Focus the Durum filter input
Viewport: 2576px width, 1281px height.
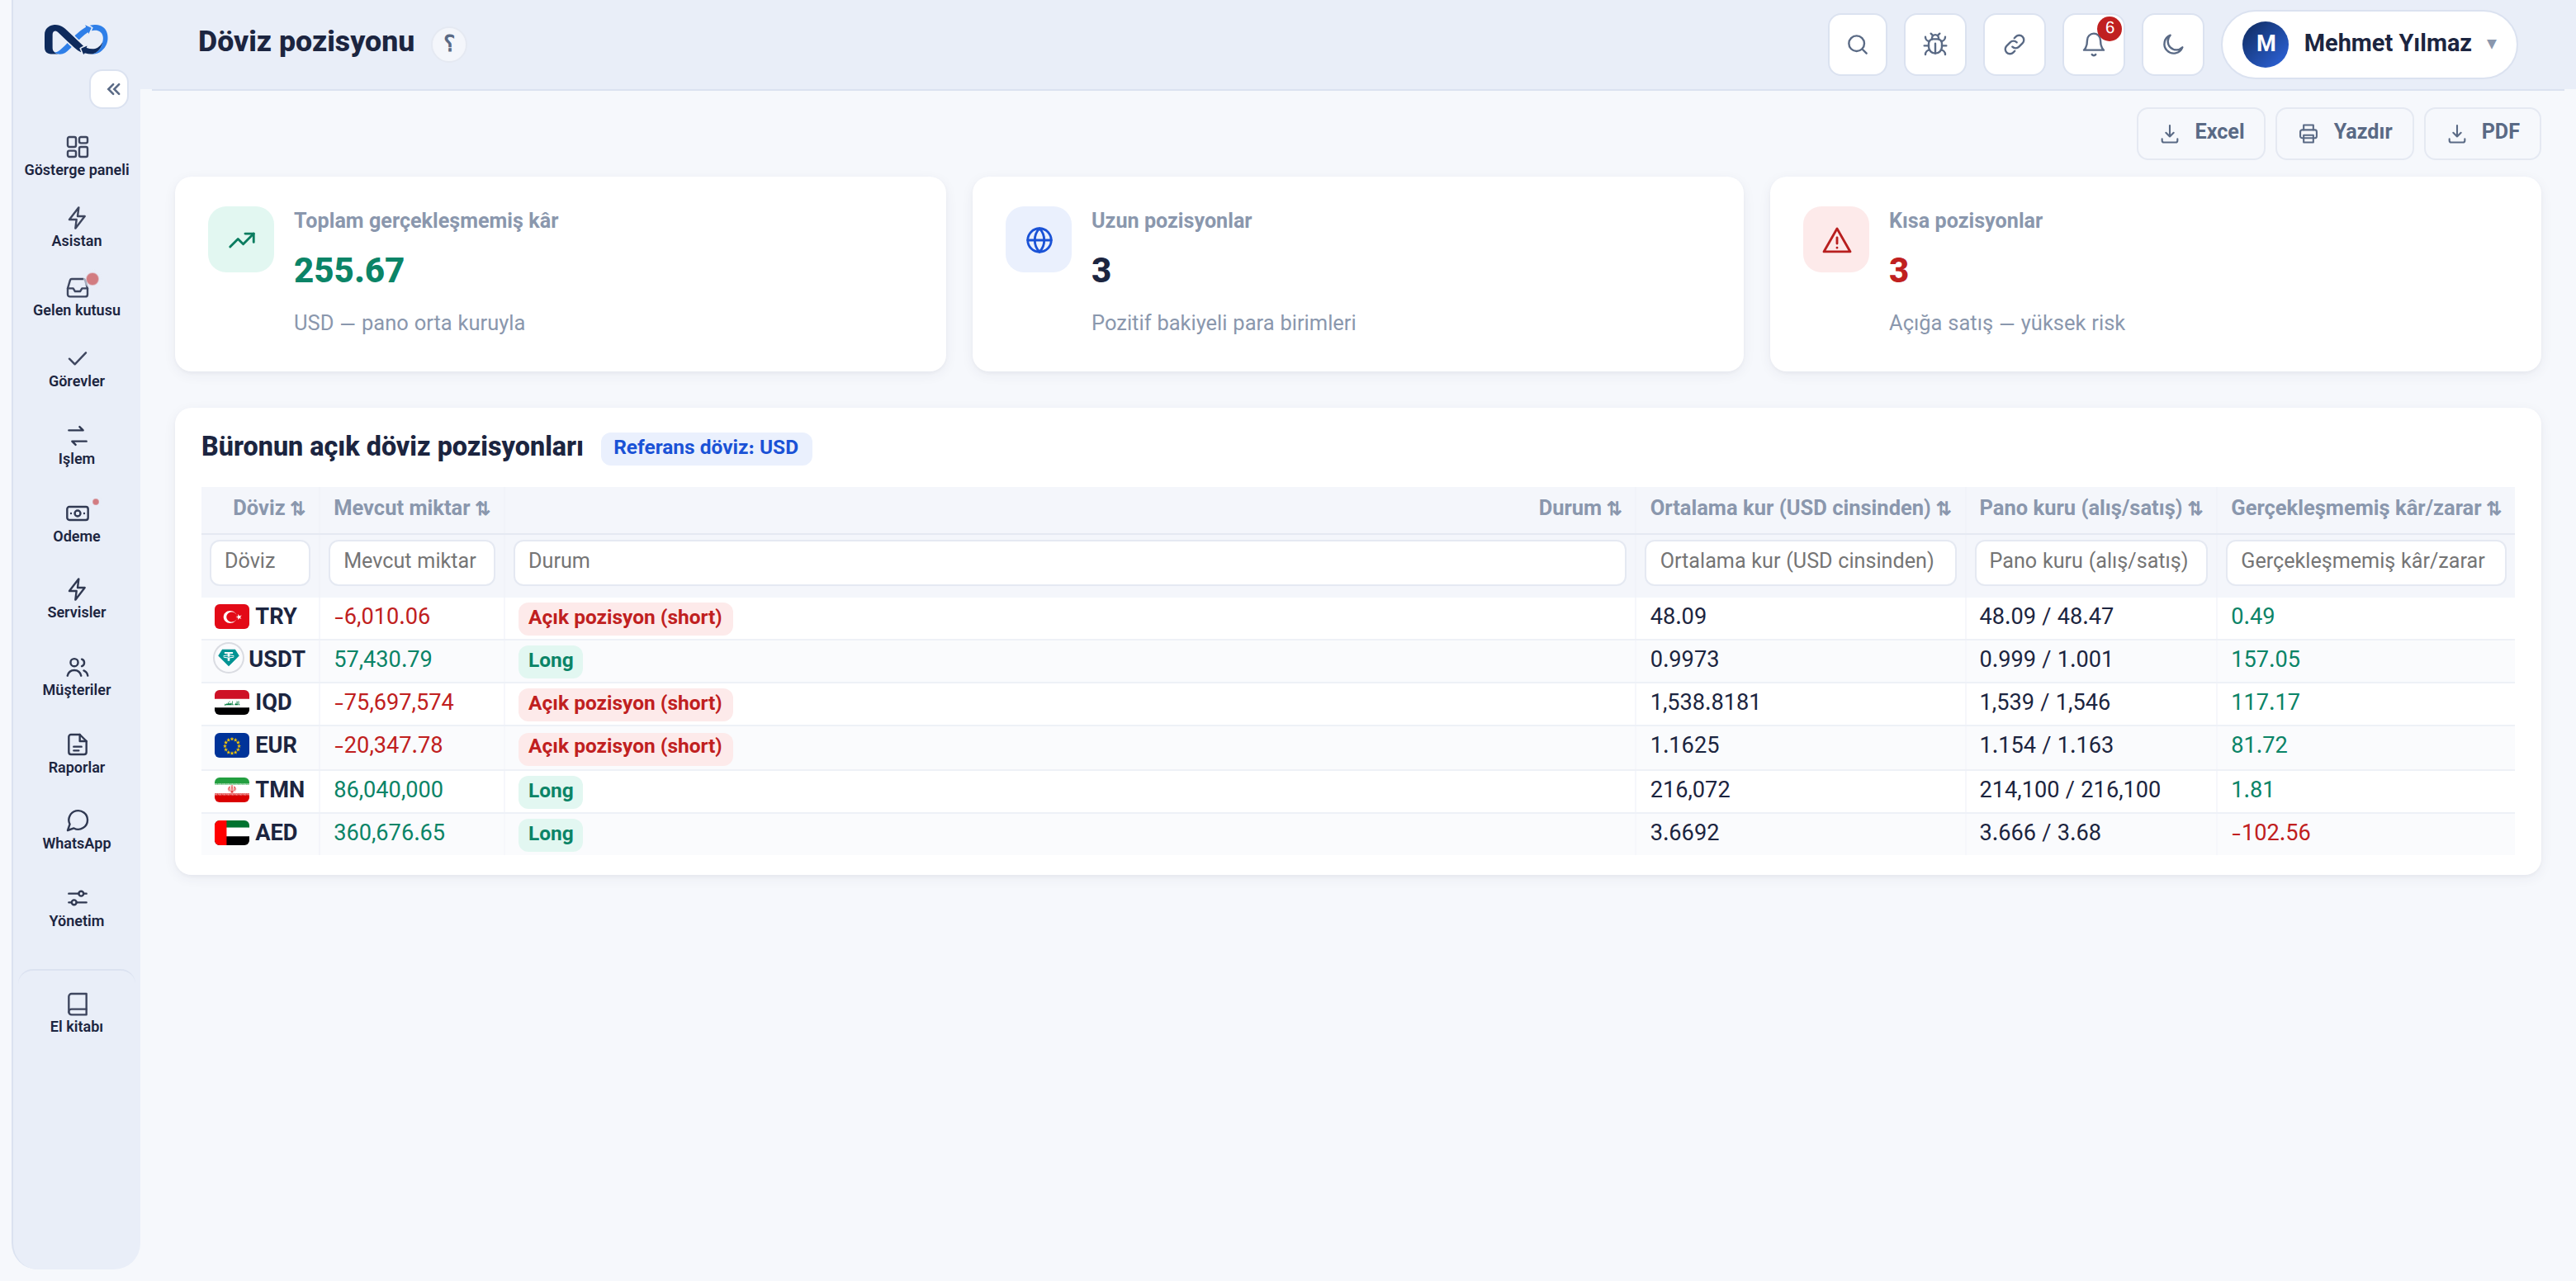(1069, 562)
